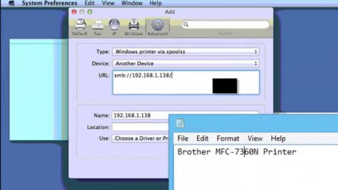Select the Fax toolbar icon
Image resolution: width=338 pixels, height=190 pixels.
pos(97,27)
